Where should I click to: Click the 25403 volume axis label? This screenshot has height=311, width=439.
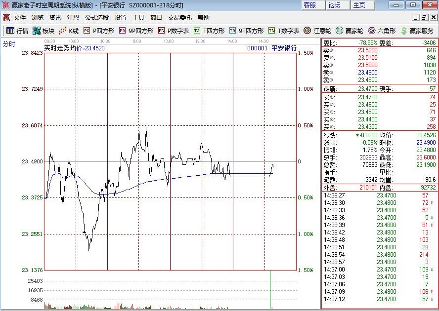(35, 281)
